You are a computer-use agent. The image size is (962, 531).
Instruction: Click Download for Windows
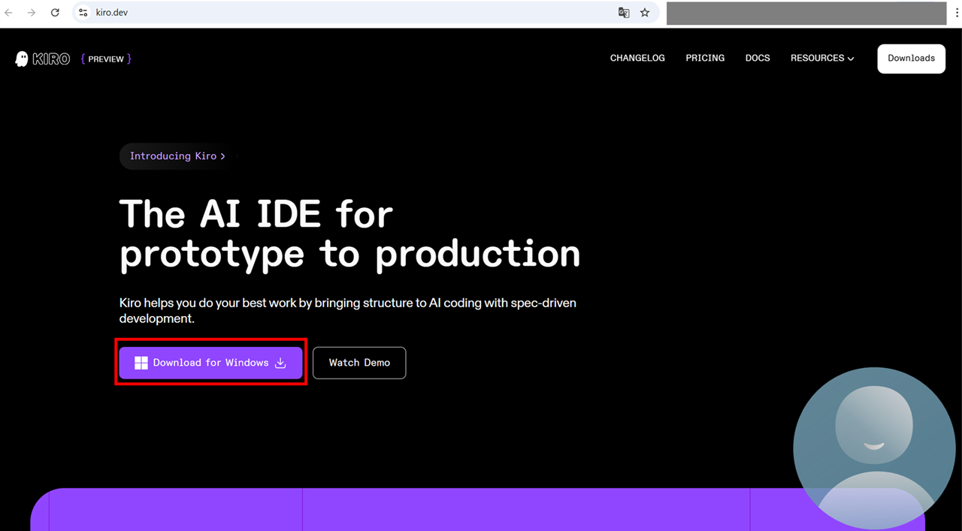tap(210, 363)
